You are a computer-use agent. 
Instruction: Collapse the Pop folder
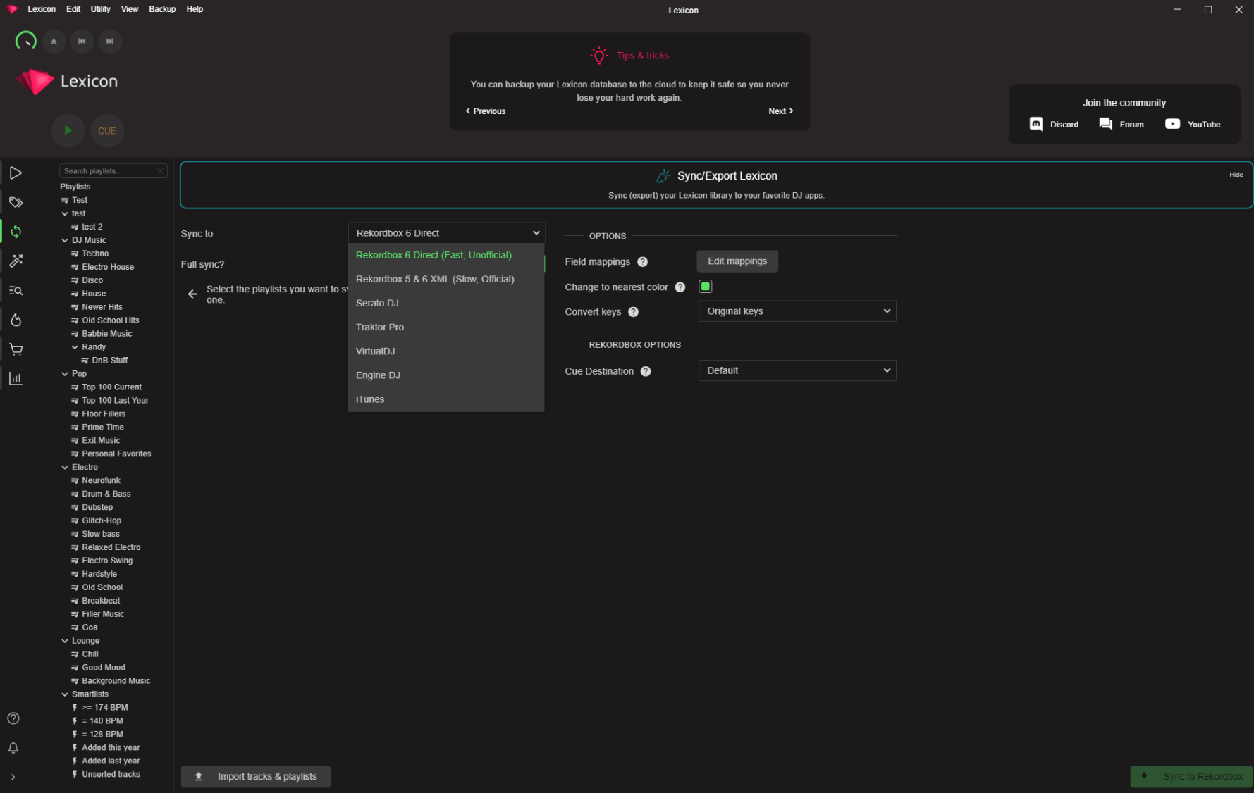(x=65, y=374)
